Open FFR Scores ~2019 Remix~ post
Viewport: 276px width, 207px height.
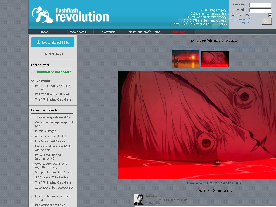pyautogui.click(x=53, y=141)
